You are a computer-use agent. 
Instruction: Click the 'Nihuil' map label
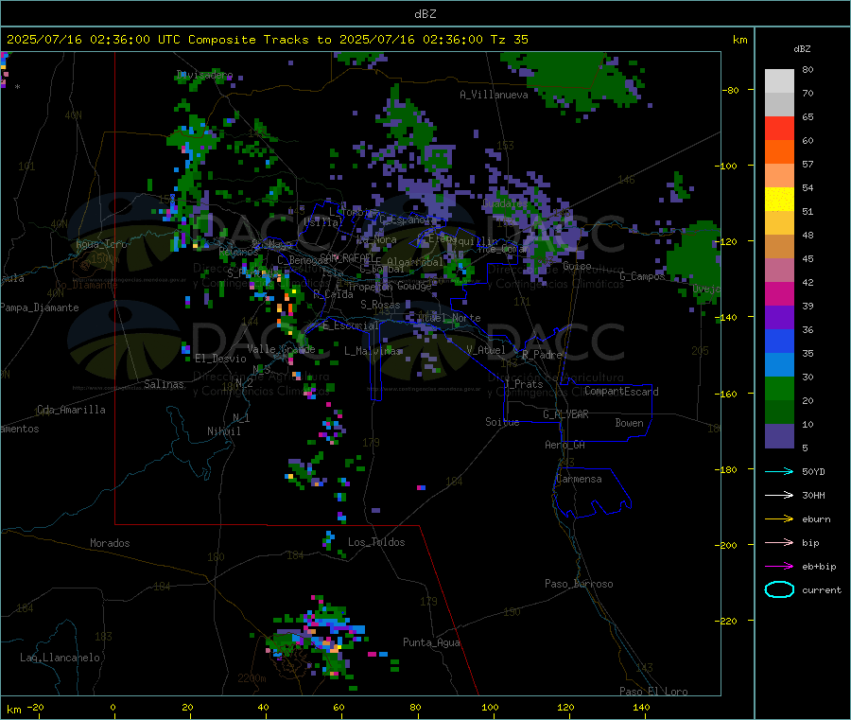click(223, 431)
